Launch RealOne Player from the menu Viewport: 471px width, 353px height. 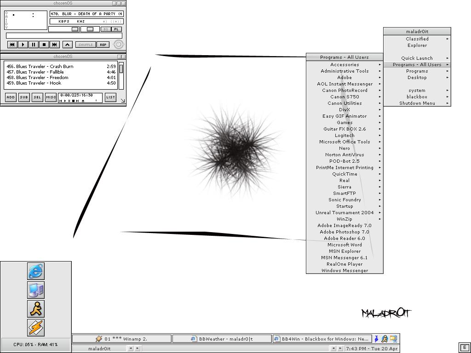tap(345, 264)
